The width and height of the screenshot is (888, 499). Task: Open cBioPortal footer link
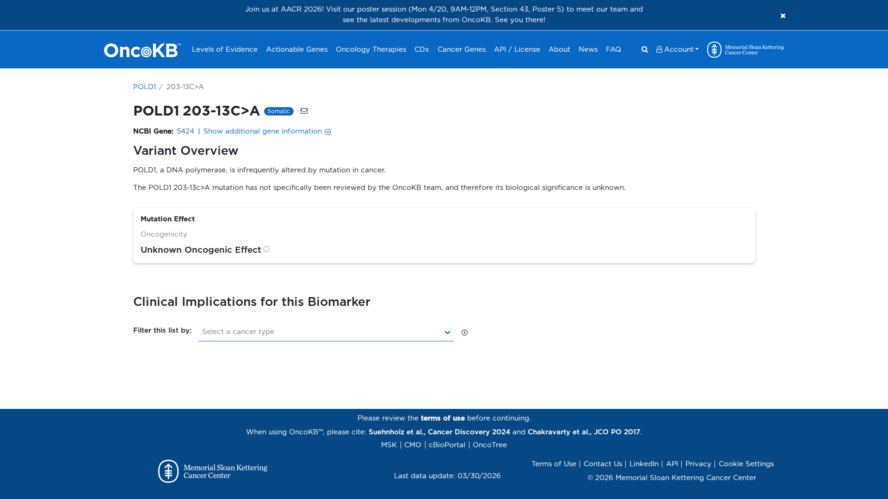tap(447, 445)
